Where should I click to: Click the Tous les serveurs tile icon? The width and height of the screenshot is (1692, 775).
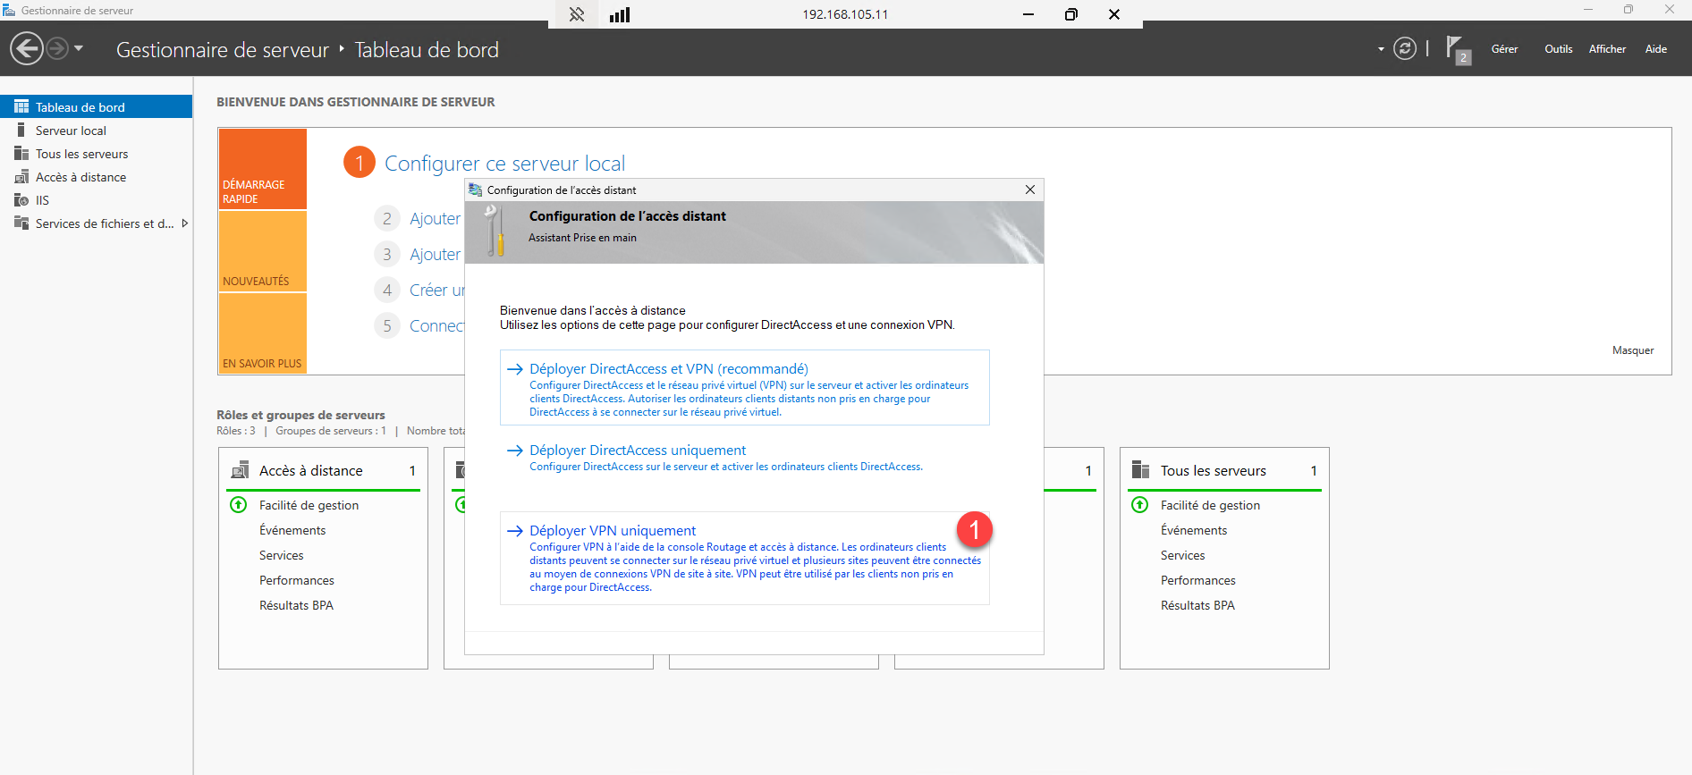coord(1140,470)
